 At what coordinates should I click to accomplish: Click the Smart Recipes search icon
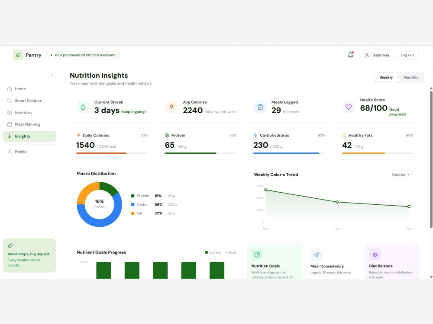click(10, 101)
